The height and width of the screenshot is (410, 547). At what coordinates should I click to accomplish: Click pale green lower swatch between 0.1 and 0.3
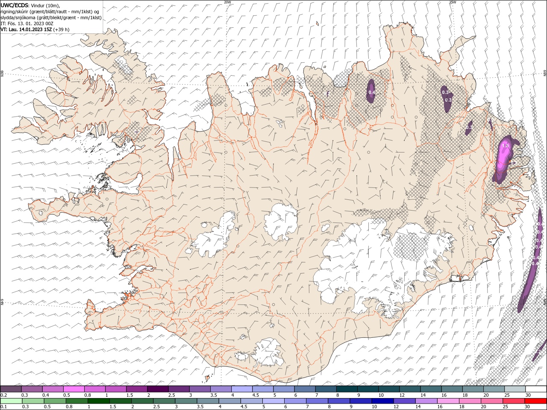11,401
